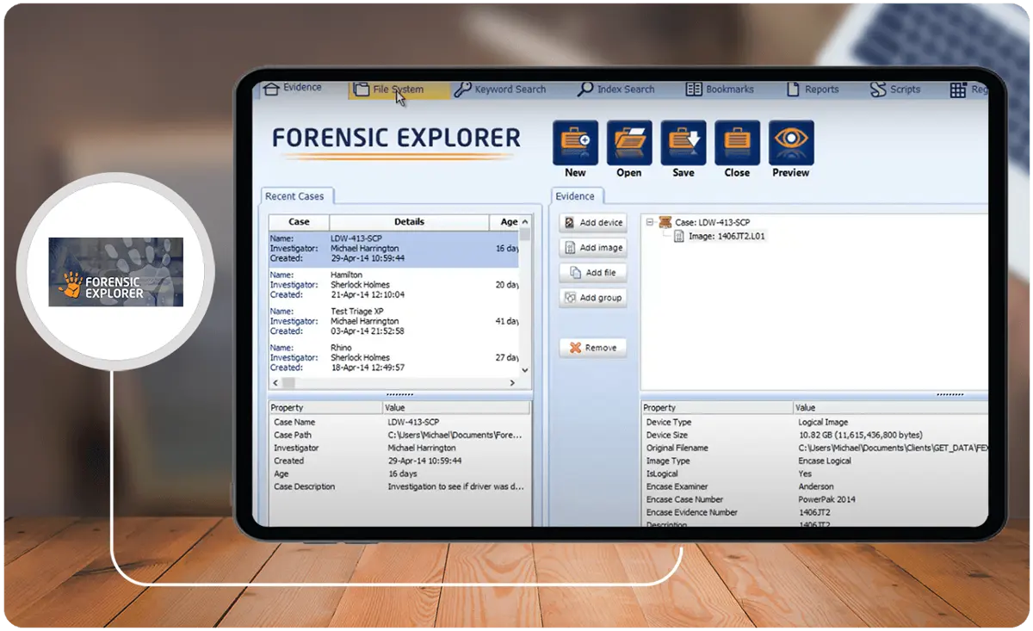Select the Case Description property row
1033x631 pixels.
(x=399, y=487)
